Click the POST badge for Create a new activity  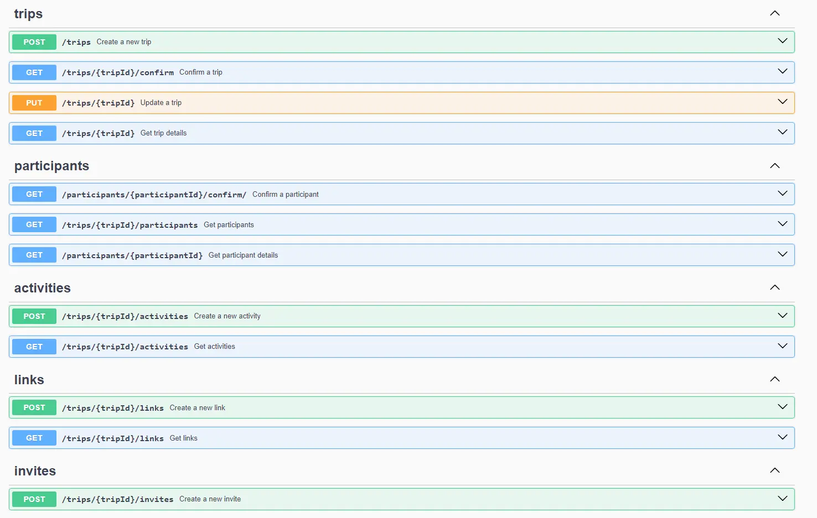point(34,316)
